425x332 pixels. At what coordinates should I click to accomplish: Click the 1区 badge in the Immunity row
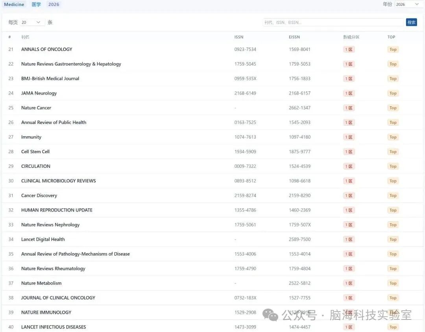(x=349, y=137)
